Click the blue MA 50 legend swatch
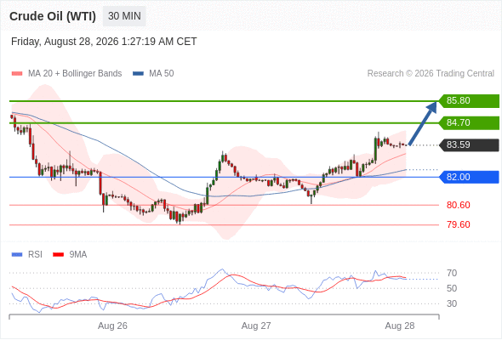Image resolution: width=502 pixels, height=340 pixels. click(x=138, y=74)
